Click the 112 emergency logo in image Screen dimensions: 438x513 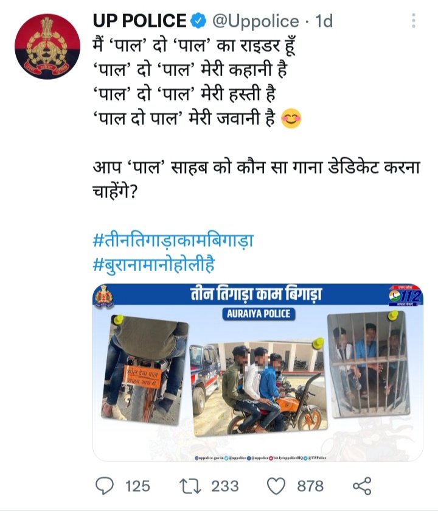click(x=405, y=296)
